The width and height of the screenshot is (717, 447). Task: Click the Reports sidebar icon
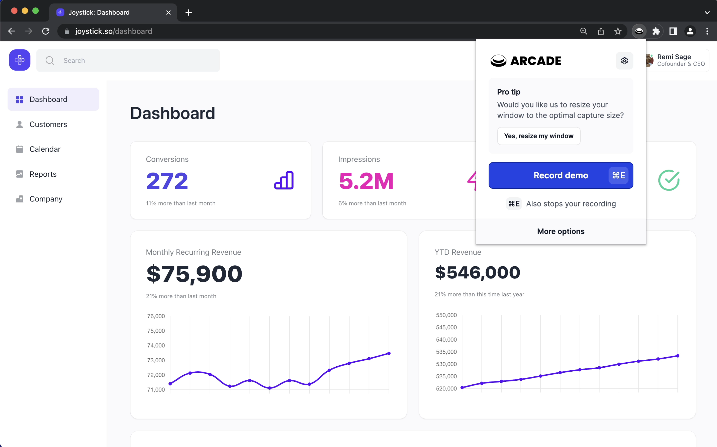pyautogui.click(x=19, y=174)
